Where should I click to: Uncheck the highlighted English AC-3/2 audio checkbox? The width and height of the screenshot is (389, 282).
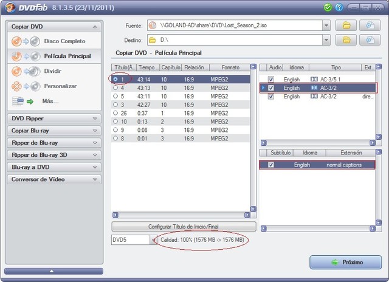[271, 88]
